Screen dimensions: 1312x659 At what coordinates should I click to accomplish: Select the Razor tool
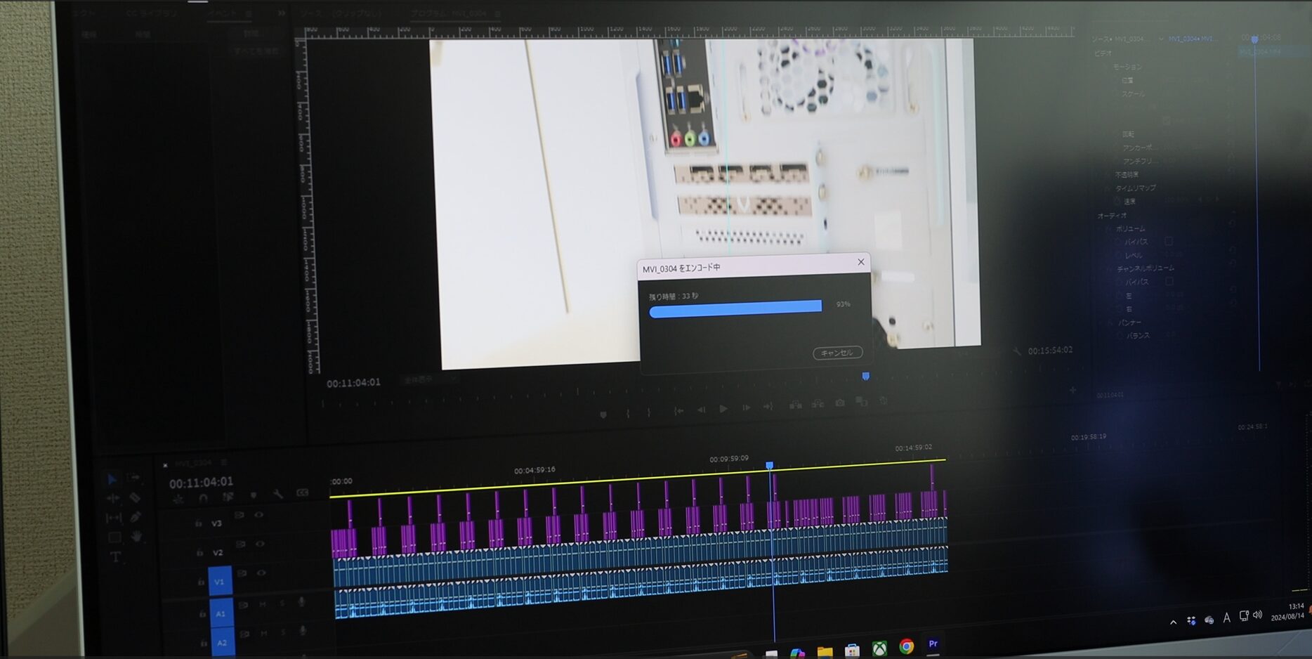click(135, 497)
